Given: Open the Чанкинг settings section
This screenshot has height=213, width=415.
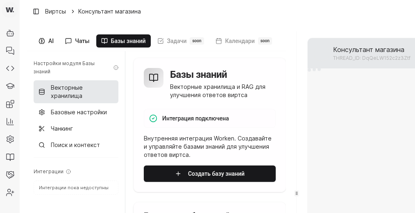Looking at the screenshot, I should (x=76, y=129).
